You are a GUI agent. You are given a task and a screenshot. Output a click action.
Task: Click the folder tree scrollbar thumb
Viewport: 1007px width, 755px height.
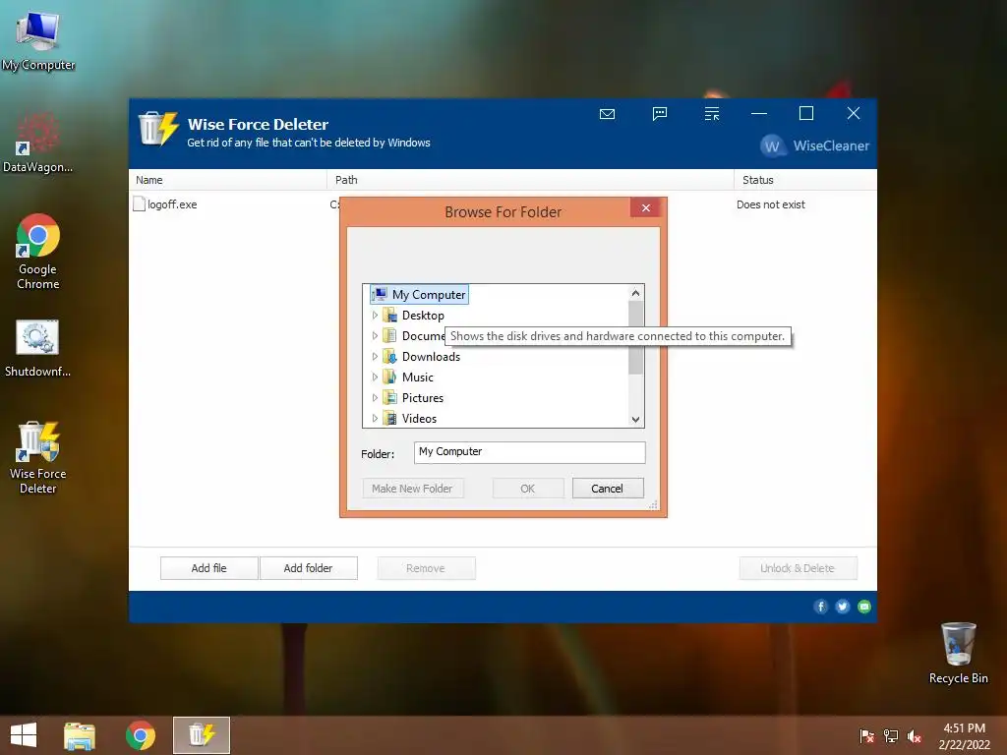pyautogui.click(x=635, y=337)
